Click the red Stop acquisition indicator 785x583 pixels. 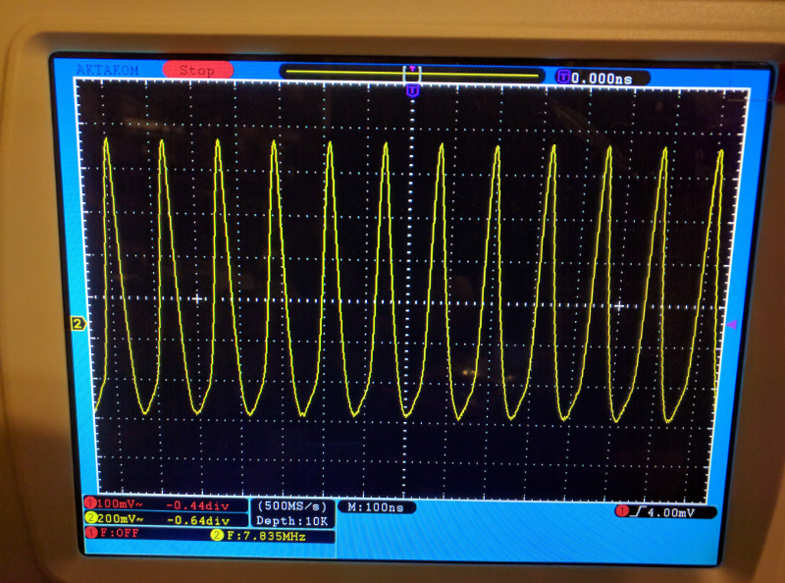(x=194, y=69)
